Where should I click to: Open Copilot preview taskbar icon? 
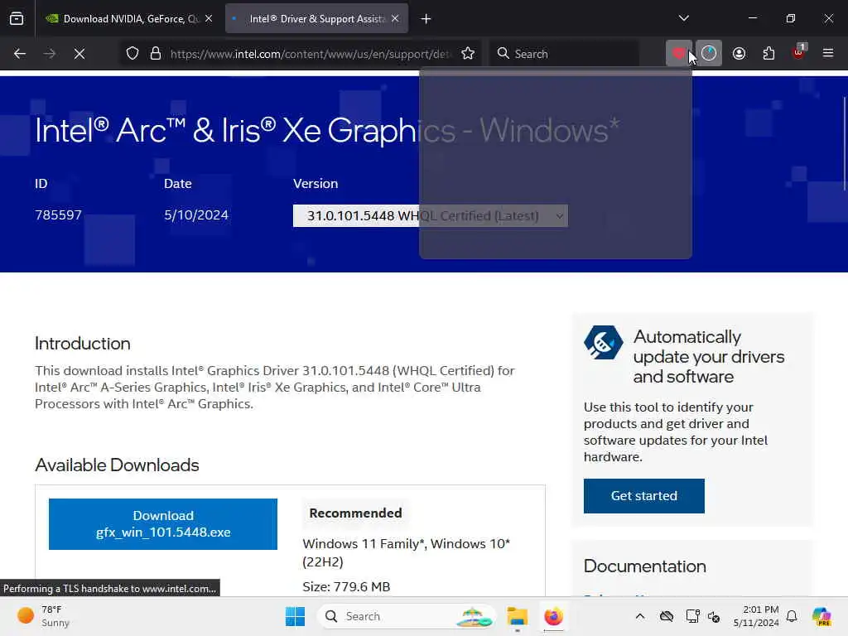821,616
